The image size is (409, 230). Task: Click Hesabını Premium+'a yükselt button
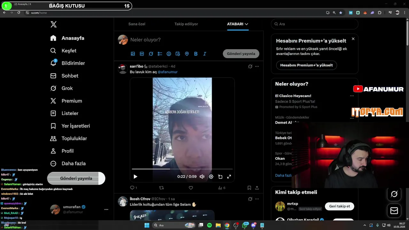306,65
